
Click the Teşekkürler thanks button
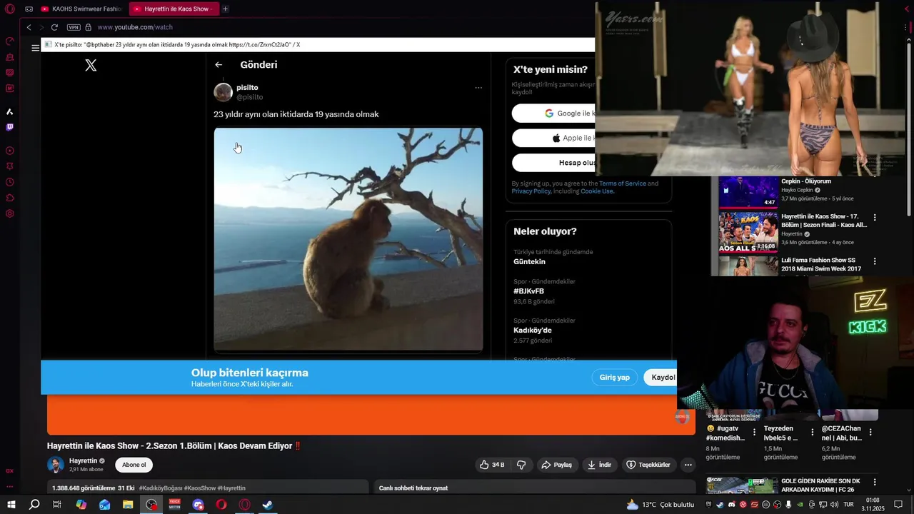click(648, 465)
